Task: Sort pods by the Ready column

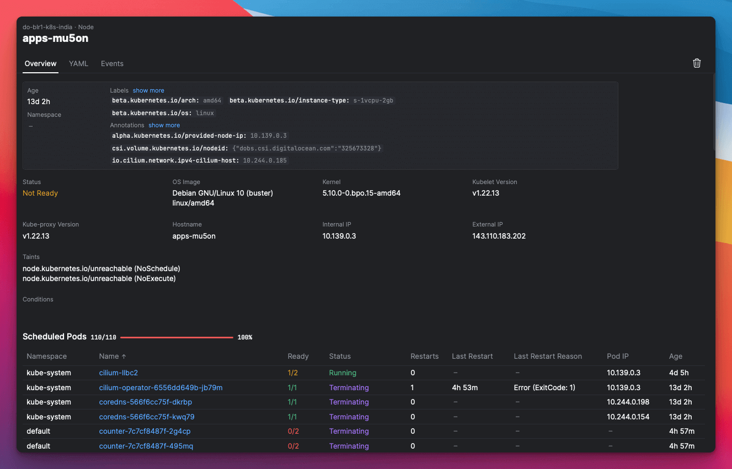Action: [x=299, y=356]
